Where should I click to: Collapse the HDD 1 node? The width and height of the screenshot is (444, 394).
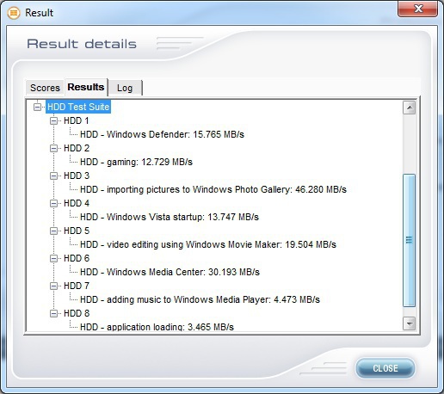click(53, 120)
